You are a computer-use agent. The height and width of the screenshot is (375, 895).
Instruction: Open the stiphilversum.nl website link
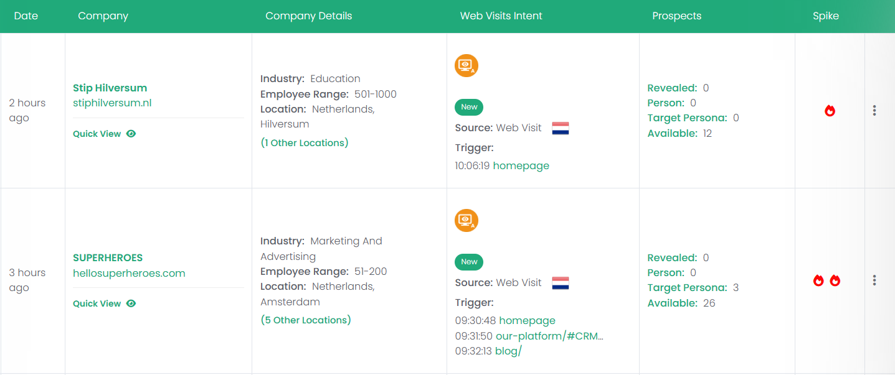(x=112, y=103)
